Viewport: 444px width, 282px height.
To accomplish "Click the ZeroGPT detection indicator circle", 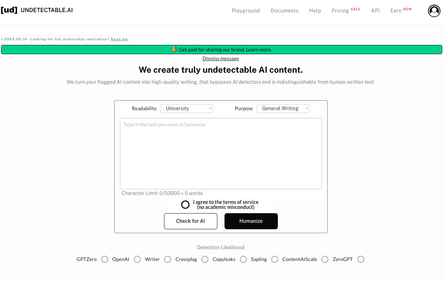I will tap(361, 259).
